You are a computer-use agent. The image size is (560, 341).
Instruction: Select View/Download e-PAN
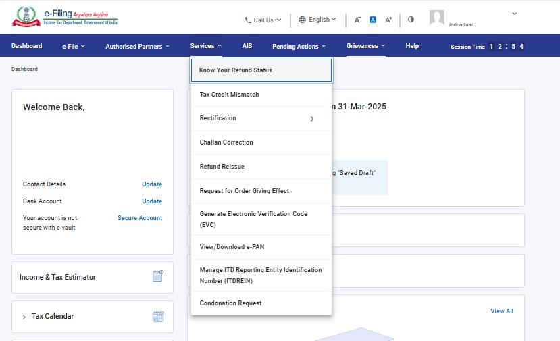point(261,246)
